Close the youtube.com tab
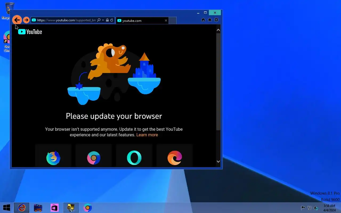Viewport: 341px width, 213px height. pos(166,21)
